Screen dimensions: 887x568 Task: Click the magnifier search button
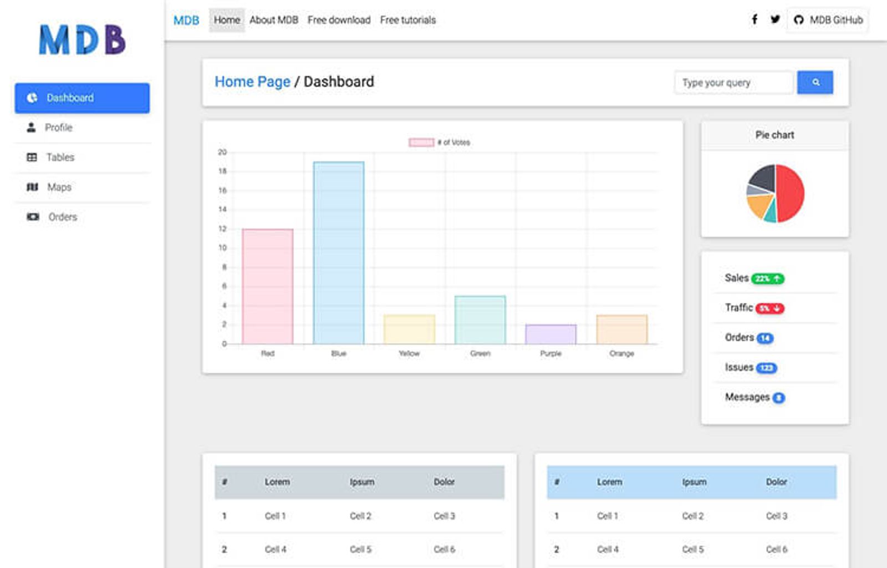pos(815,82)
